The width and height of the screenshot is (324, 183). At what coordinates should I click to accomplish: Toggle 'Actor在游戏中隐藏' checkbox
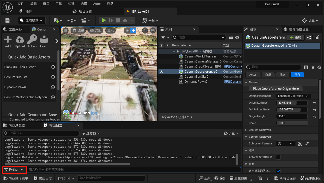coord(278,157)
